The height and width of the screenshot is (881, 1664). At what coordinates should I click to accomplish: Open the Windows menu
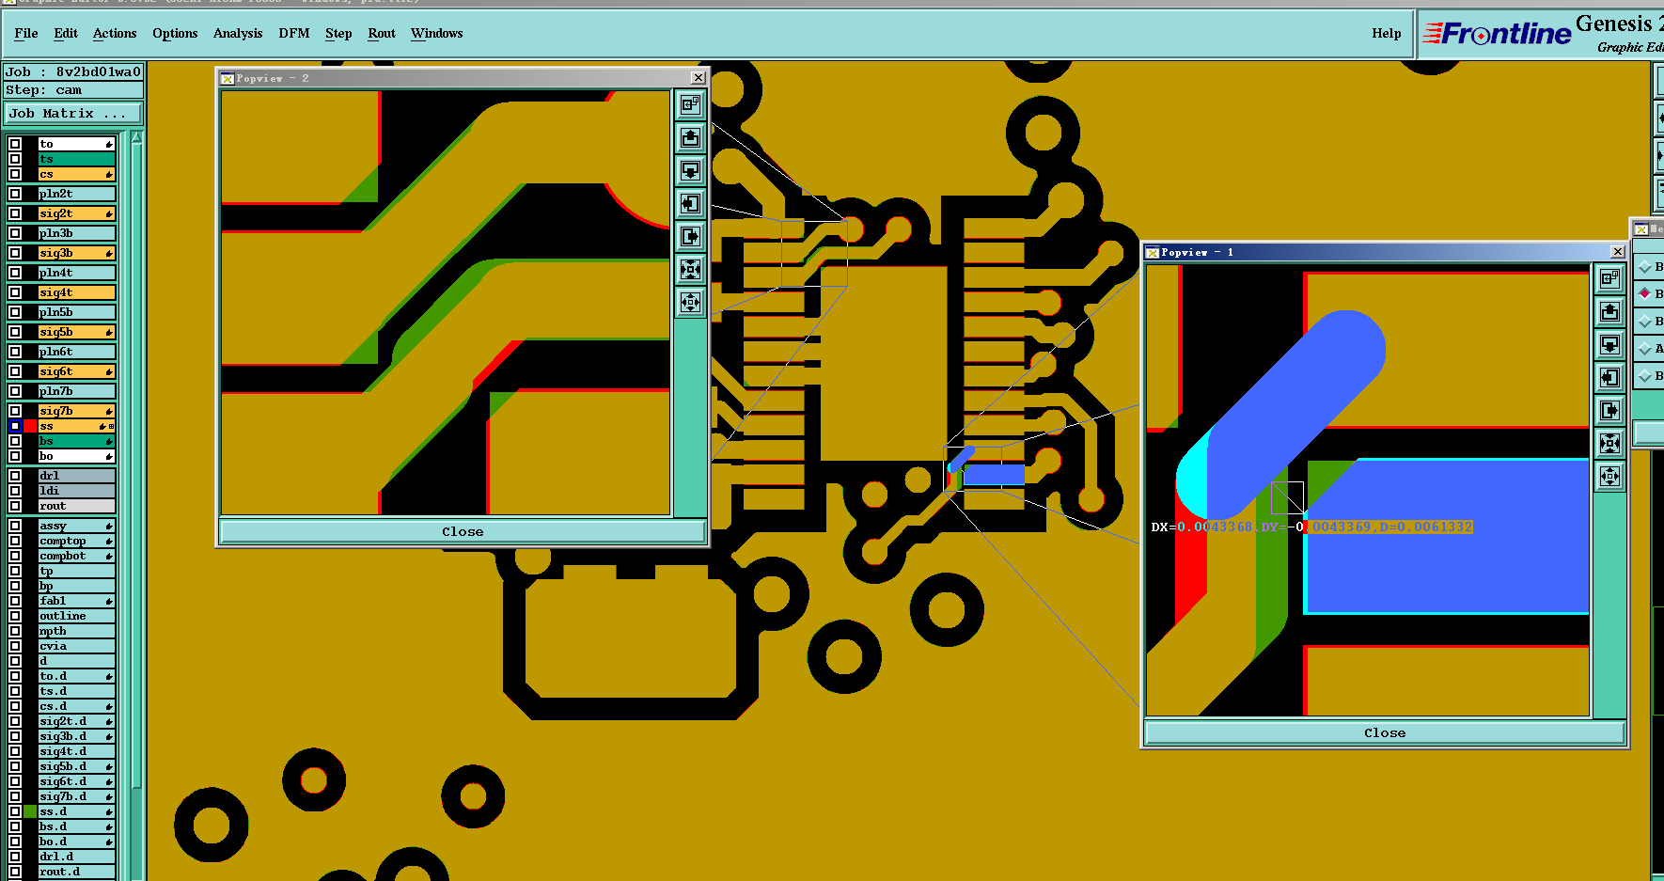pos(437,33)
